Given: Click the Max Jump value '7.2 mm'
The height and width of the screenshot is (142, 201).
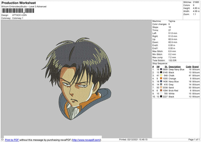Looking at the screenshot, I should [x=172, y=57].
